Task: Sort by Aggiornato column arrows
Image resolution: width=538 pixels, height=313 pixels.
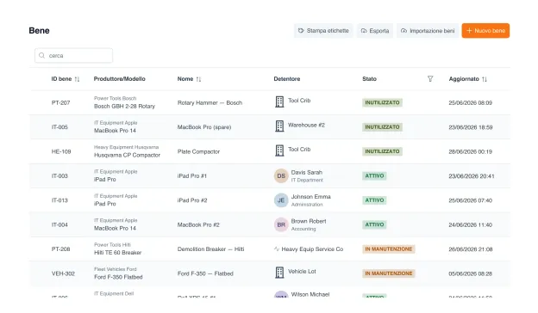Action: point(485,79)
